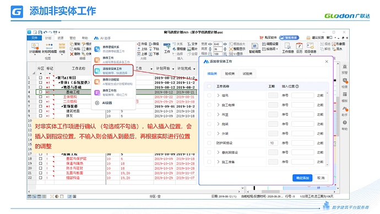Switch to the 验收类 tab
Screen dimensions: 380x214
coord(230,73)
